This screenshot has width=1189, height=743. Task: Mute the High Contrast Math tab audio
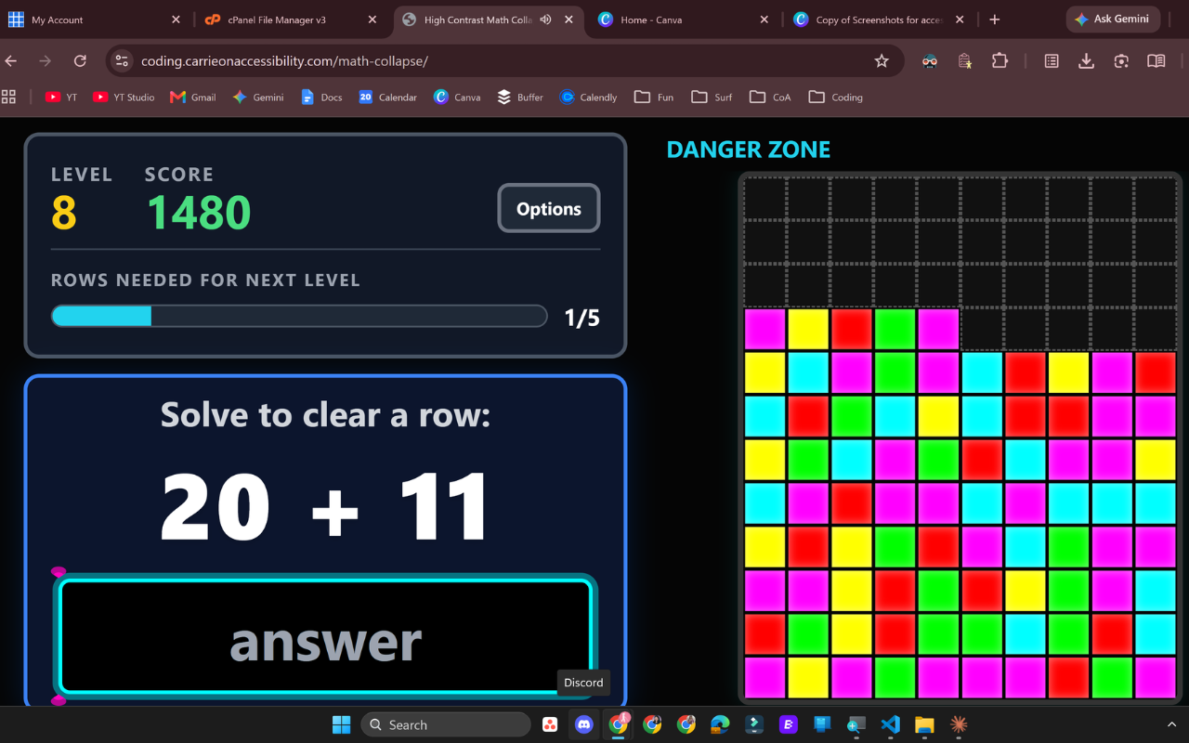(x=545, y=20)
